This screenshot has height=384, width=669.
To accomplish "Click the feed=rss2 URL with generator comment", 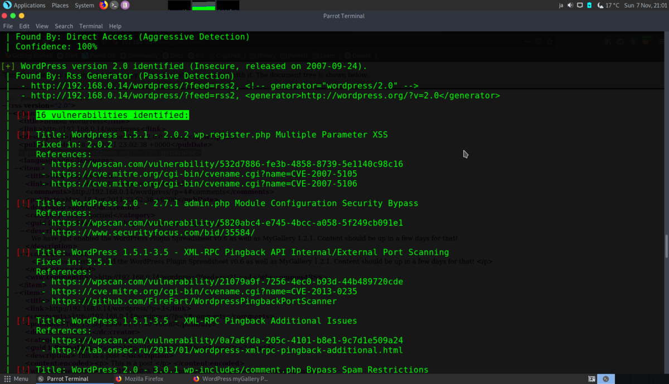I will (x=225, y=86).
